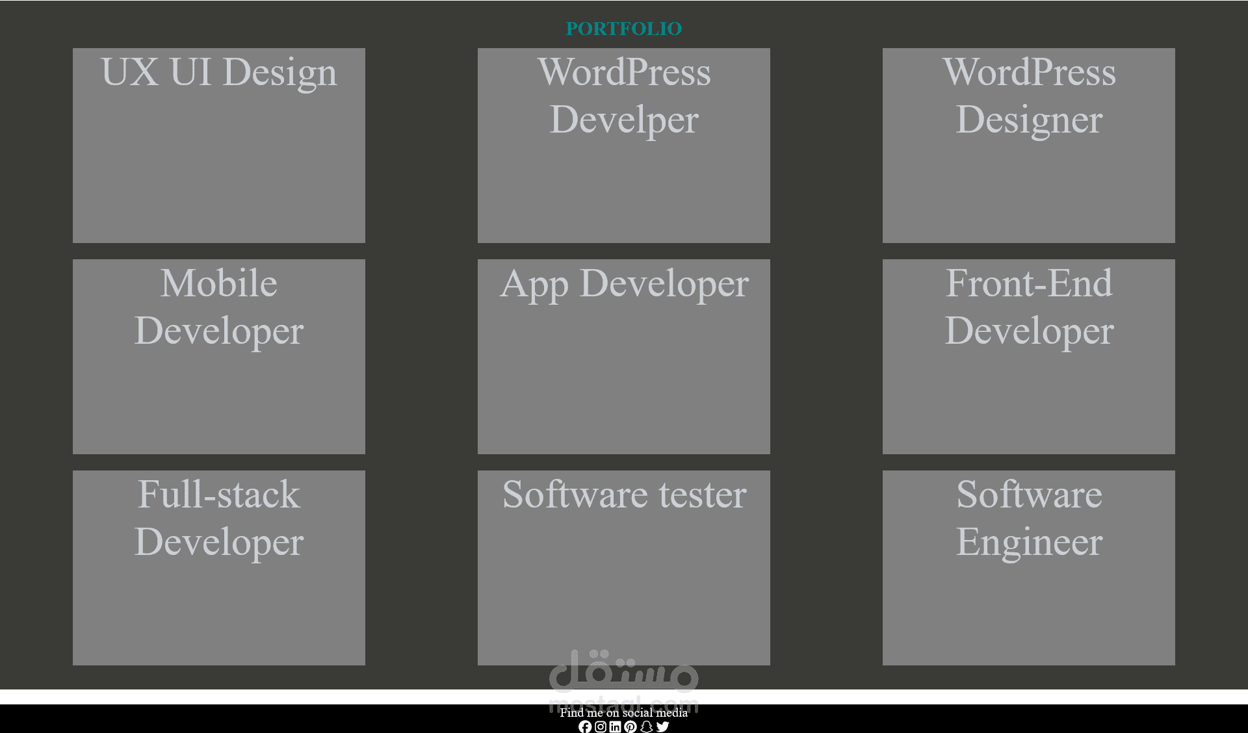Screen dimensions: 1248x733
Task: Open the Software Engineer card
Action: [x=1028, y=608]
